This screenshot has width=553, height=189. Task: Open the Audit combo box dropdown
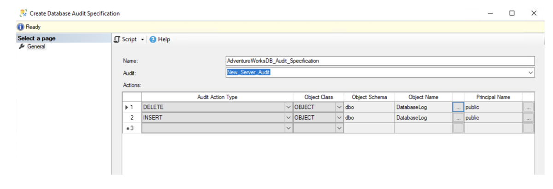[530, 73]
